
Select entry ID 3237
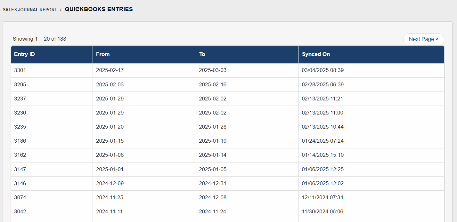[20, 99]
